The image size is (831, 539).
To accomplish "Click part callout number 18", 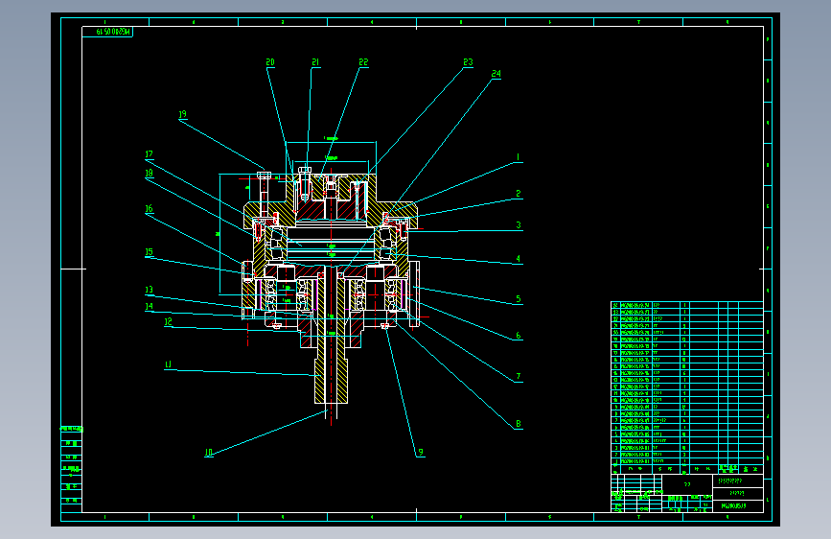I will click(149, 173).
